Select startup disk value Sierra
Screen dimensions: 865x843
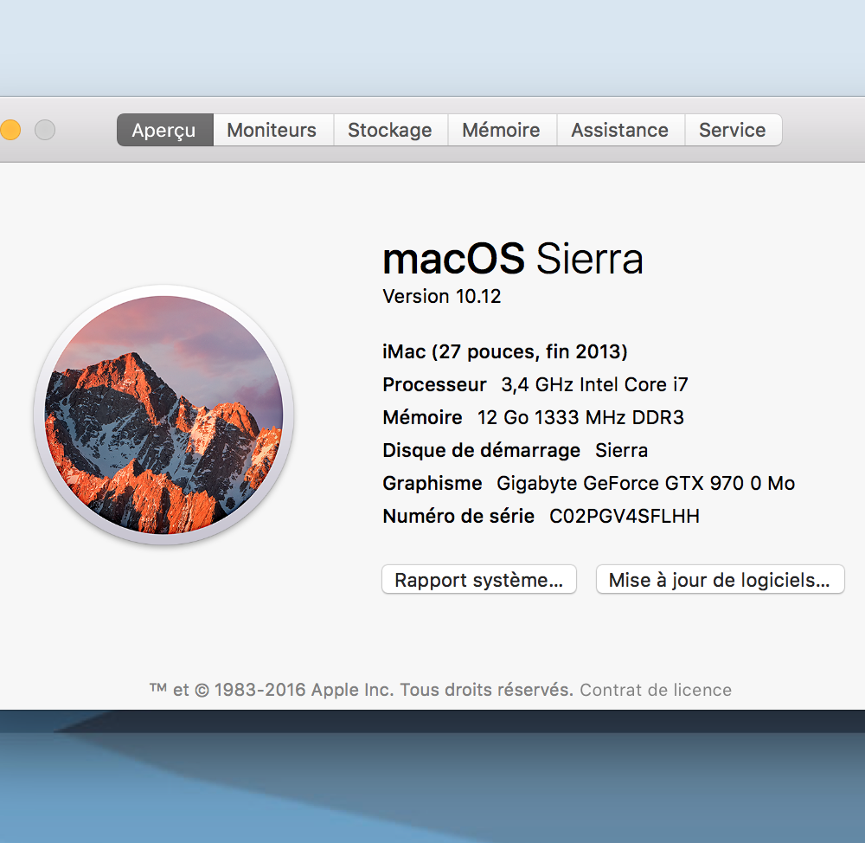coord(621,450)
